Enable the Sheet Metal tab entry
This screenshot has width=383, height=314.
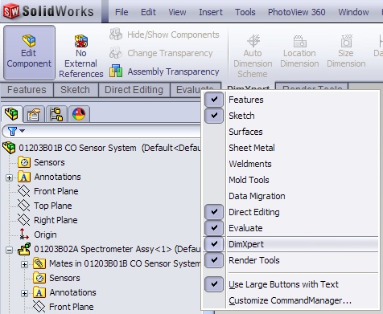[252, 148]
